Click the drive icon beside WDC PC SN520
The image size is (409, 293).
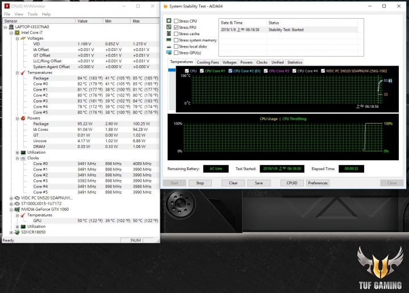coord(17,198)
